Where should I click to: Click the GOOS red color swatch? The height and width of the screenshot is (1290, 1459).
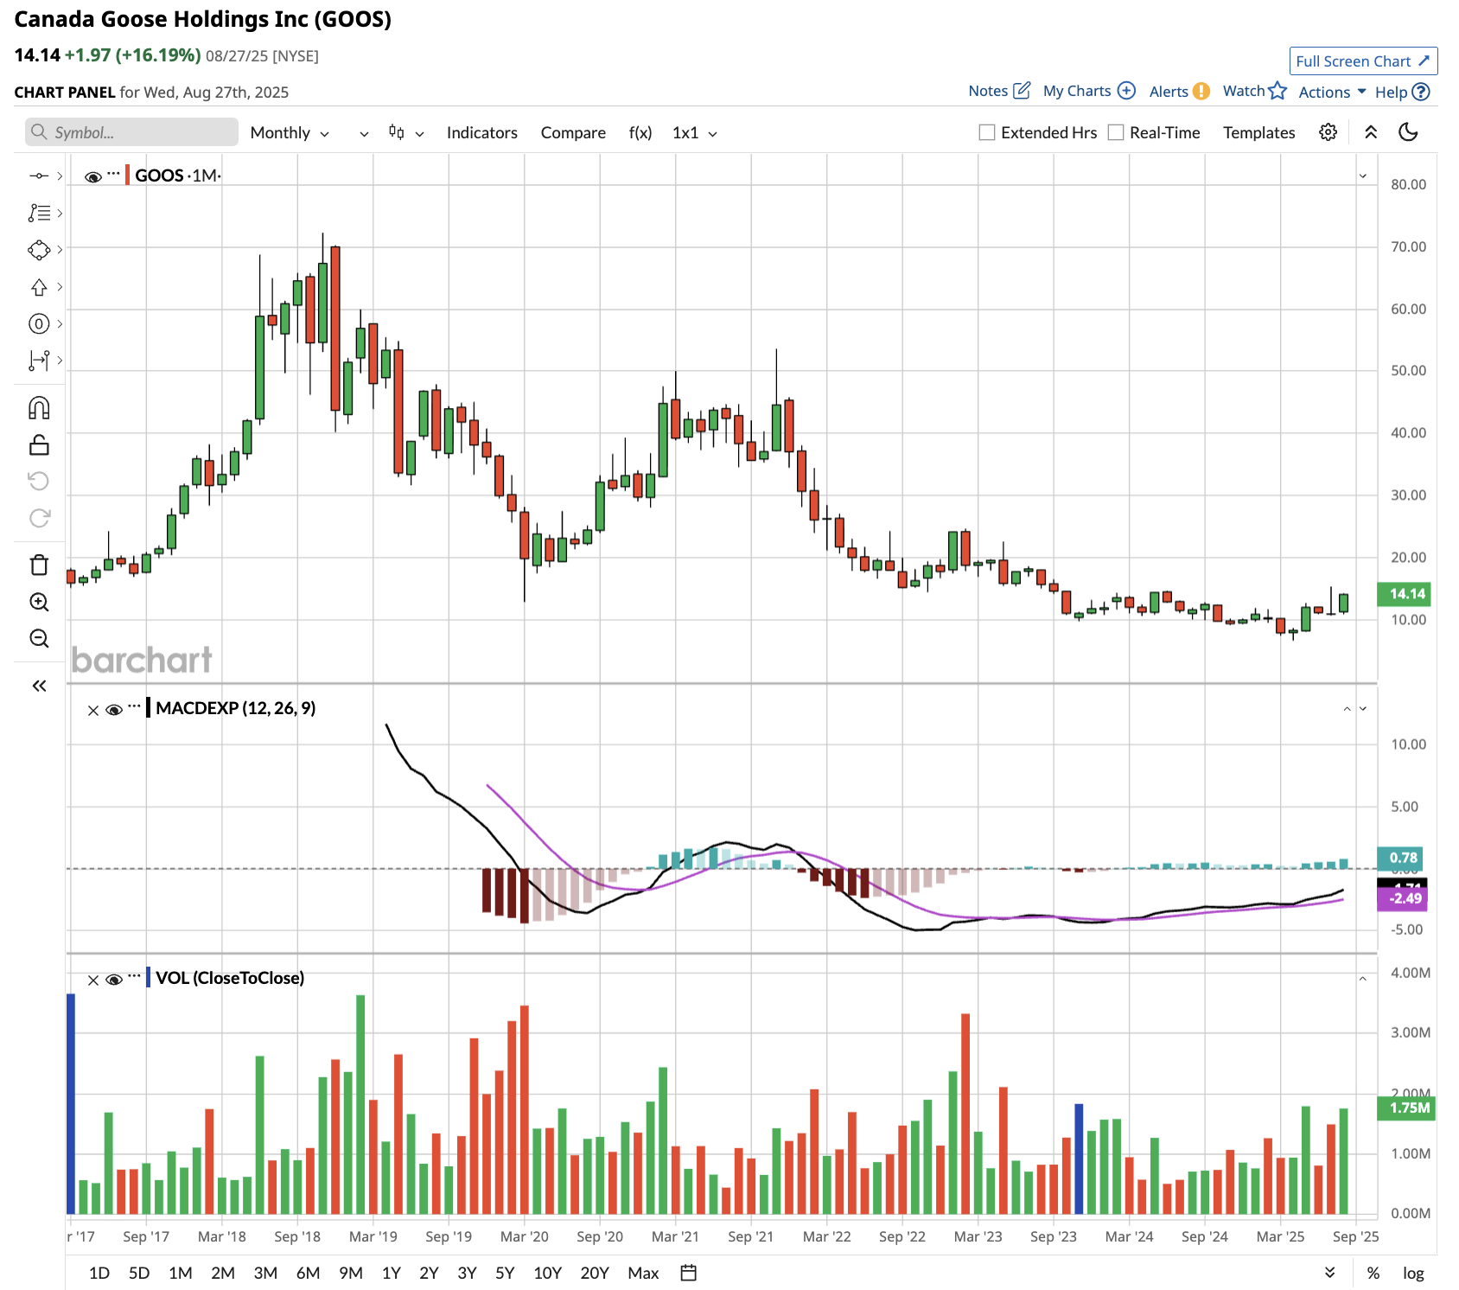point(128,176)
